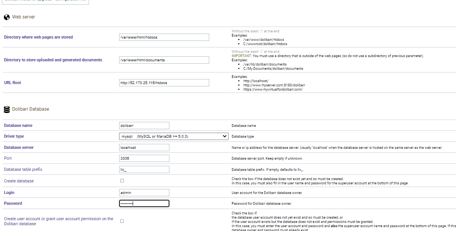Focus the database owner Password field
This screenshot has width=456, height=231.
click(144, 204)
